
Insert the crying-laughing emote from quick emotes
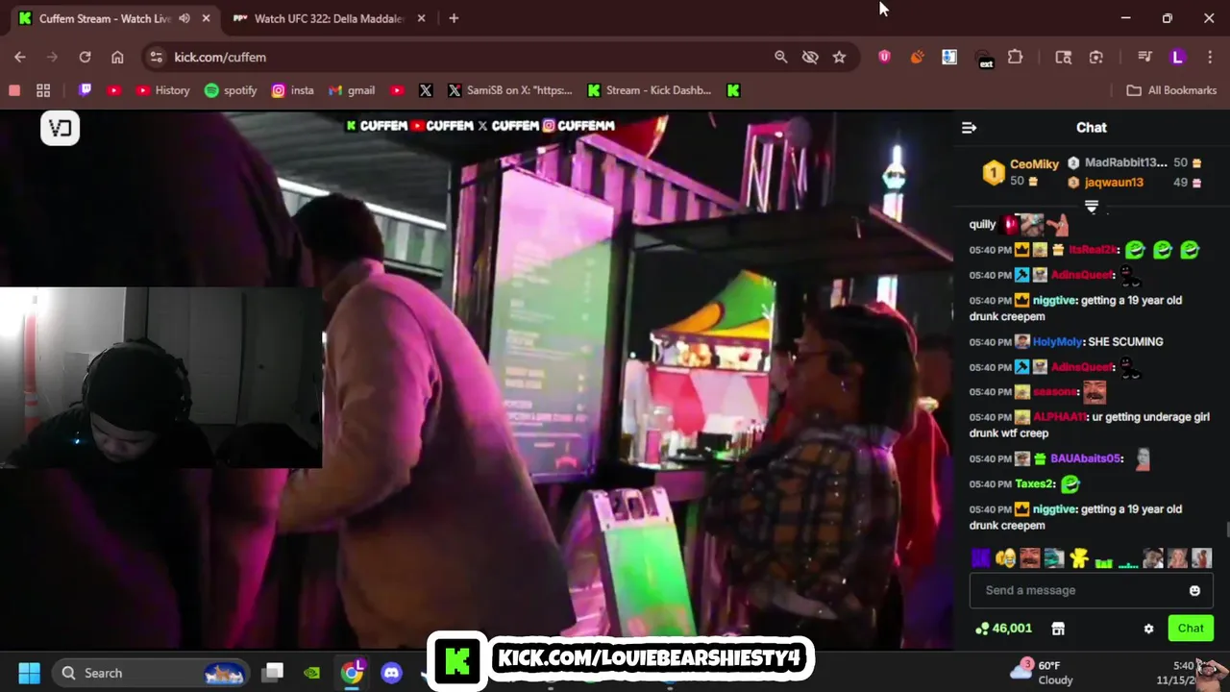click(x=1005, y=558)
